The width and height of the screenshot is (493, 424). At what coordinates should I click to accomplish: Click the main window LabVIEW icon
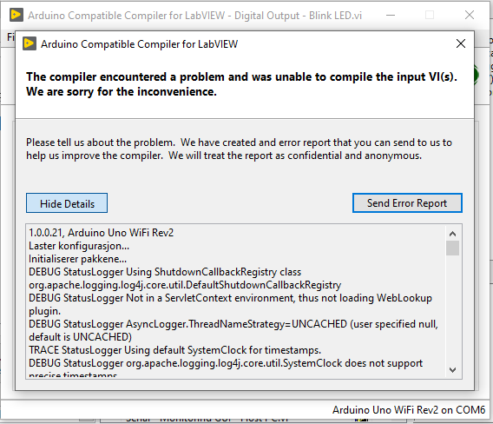pyautogui.click(x=16, y=15)
